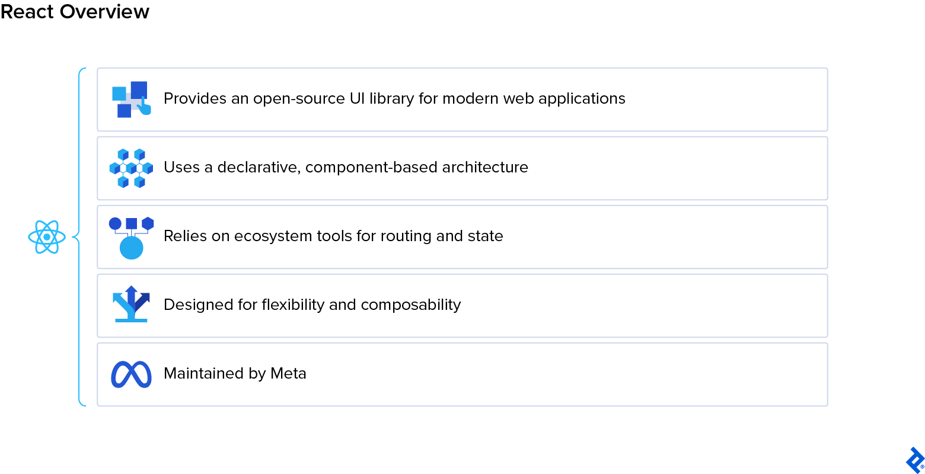Image resolution: width=925 pixels, height=474 pixels.
Task: Click the "React Overview" heading
Action: tap(75, 11)
